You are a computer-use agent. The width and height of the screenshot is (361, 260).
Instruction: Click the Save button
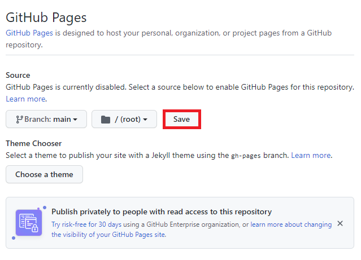click(x=182, y=119)
